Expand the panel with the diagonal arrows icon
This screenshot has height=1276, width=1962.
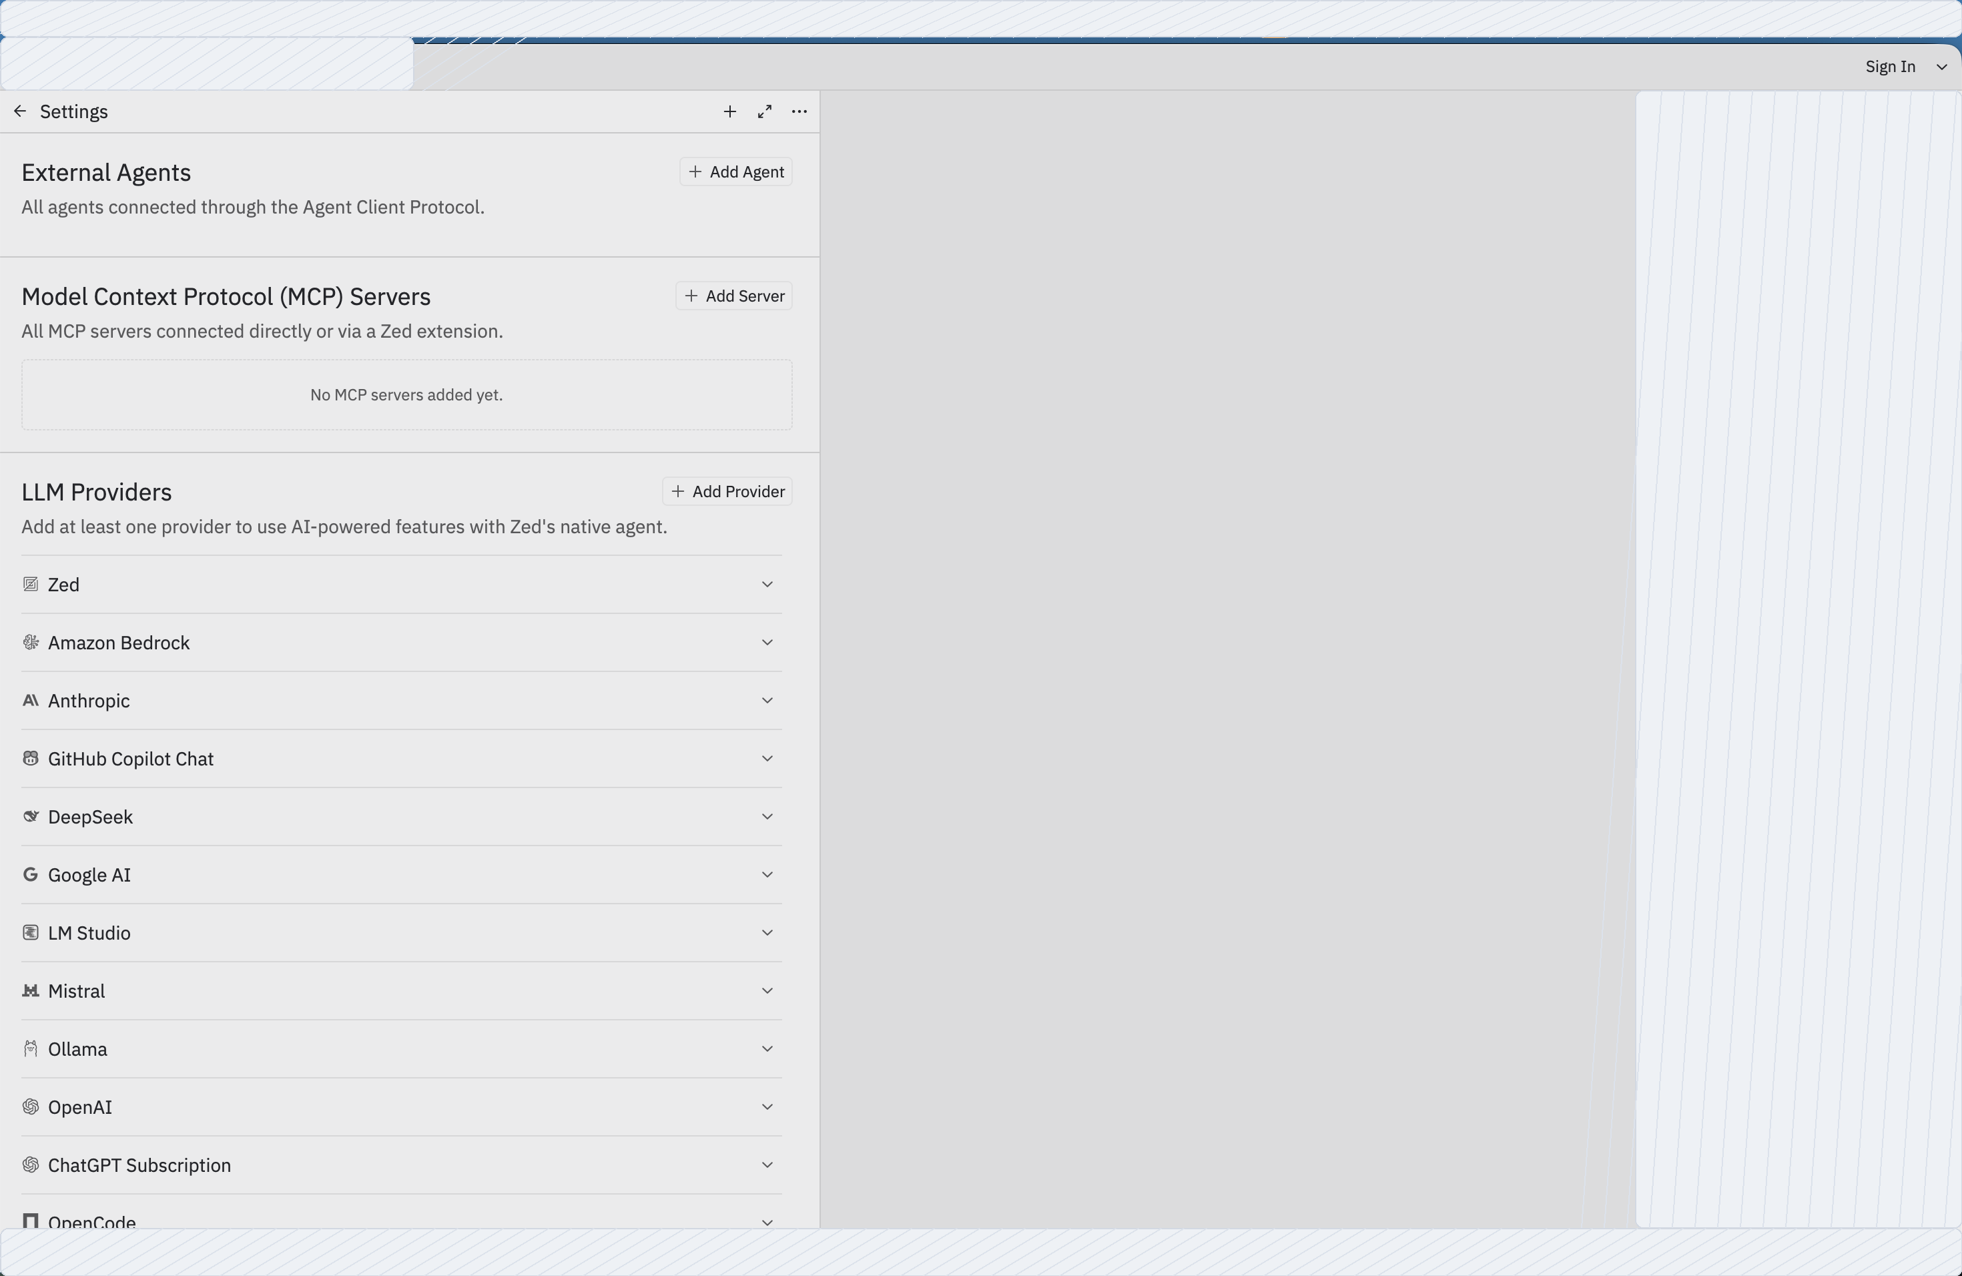click(765, 111)
